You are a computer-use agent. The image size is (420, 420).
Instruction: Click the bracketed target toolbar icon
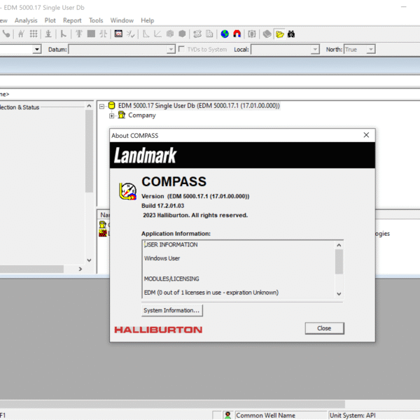coord(252,34)
